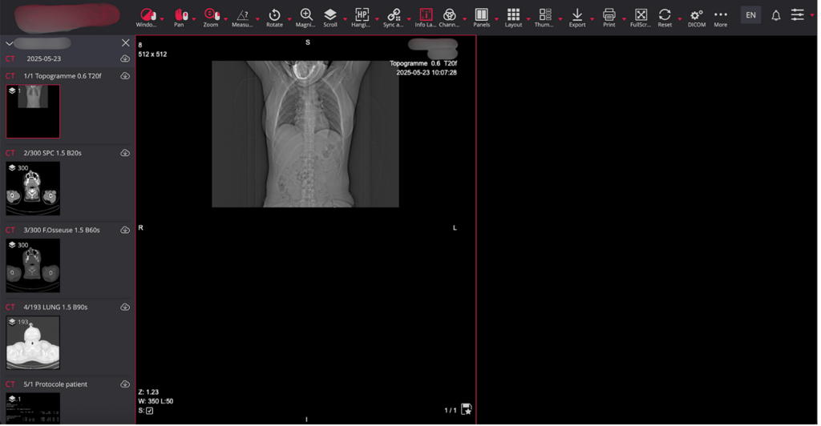Open the sliders settings icon
The width and height of the screenshot is (821, 426).
(797, 14)
